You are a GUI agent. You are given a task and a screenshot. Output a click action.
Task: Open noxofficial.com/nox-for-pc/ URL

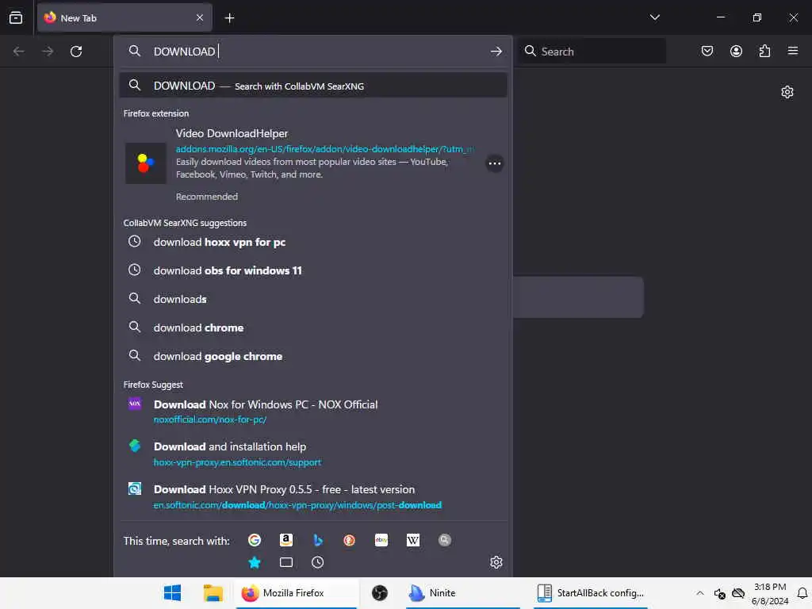[x=209, y=419]
